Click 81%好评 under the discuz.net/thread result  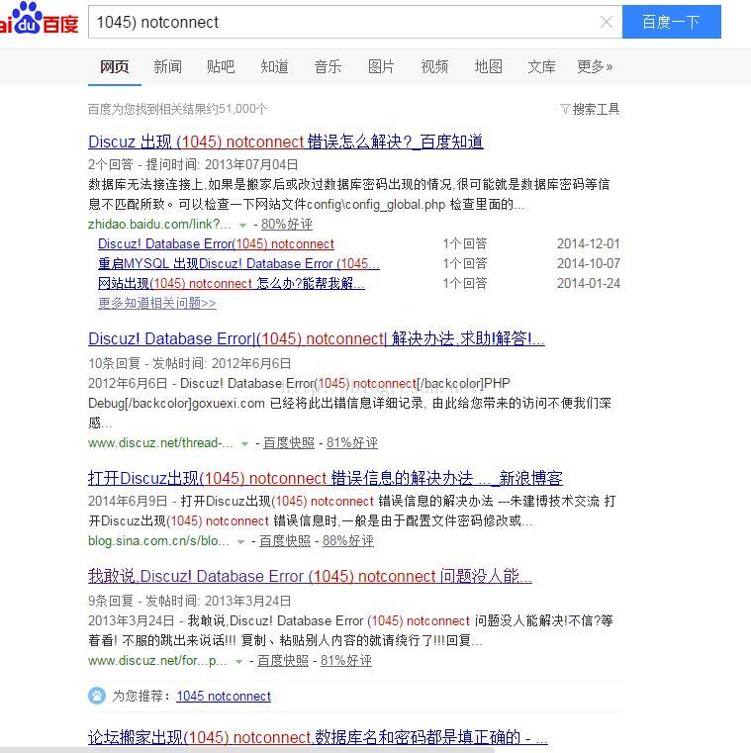click(x=352, y=442)
